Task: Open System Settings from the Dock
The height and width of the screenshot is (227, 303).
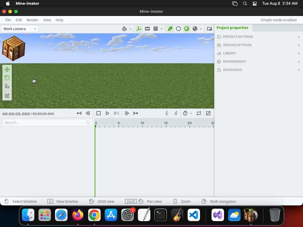Action: [128, 215]
